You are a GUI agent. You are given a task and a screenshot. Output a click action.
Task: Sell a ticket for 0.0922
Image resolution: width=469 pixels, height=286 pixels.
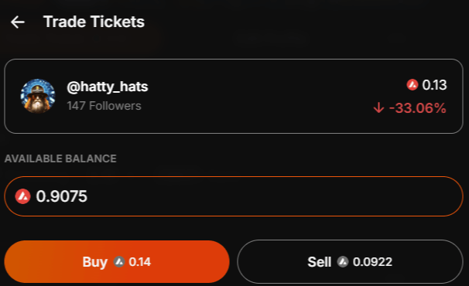point(350,261)
